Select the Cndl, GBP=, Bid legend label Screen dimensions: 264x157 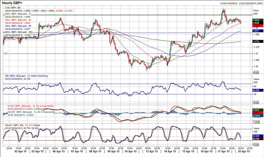tap(15, 8)
